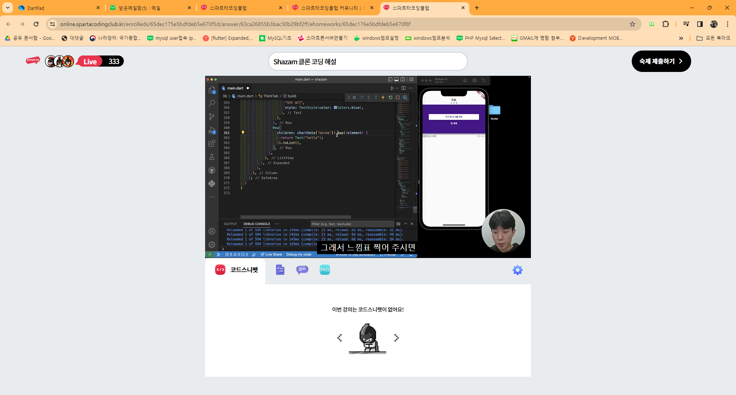
Task: Click the screen capture extension icon in the toolbar
Action: pyautogui.click(x=652, y=24)
